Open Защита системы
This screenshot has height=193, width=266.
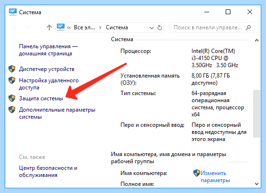41,98
